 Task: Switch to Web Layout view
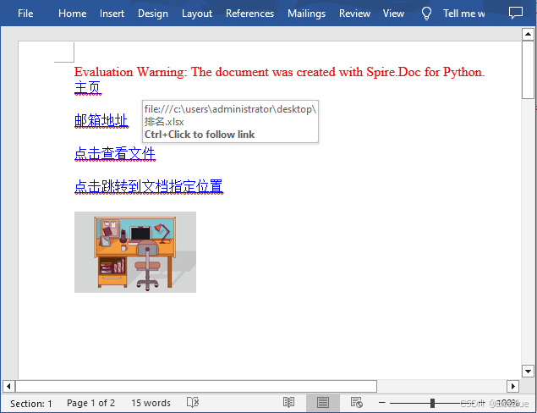pyautogui.click(x=357, y=402)
